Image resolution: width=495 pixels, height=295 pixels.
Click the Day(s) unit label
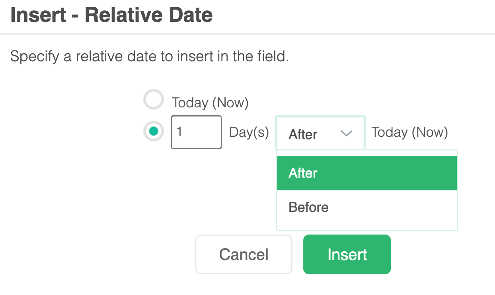(x=249, y=132)
